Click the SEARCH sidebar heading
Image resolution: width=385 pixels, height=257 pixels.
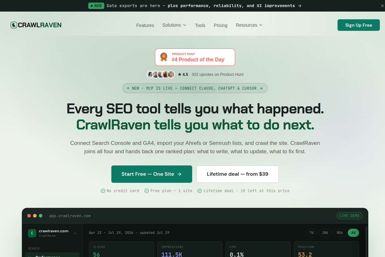(x=34, y=249)
